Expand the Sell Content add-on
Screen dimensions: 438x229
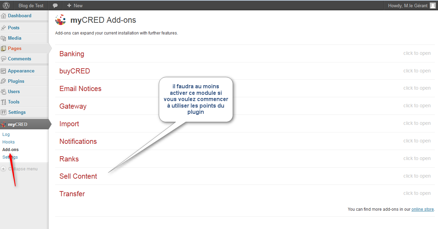click(x=78, y=176)
